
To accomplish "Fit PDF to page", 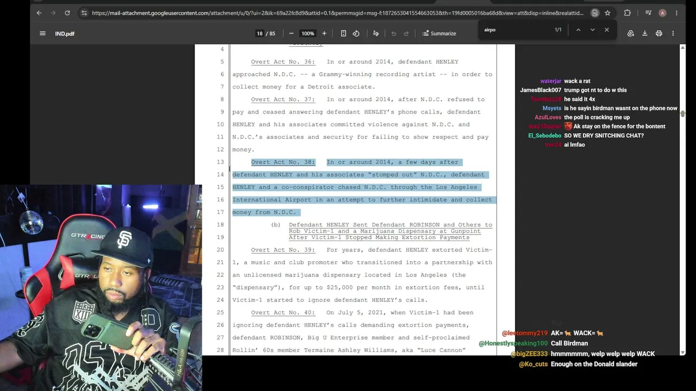I will (x=343, y=34).
